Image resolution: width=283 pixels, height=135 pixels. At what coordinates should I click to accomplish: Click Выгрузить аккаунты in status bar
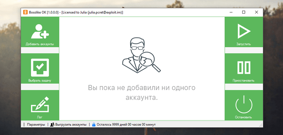pyautogui.click(x=68, y=125)
